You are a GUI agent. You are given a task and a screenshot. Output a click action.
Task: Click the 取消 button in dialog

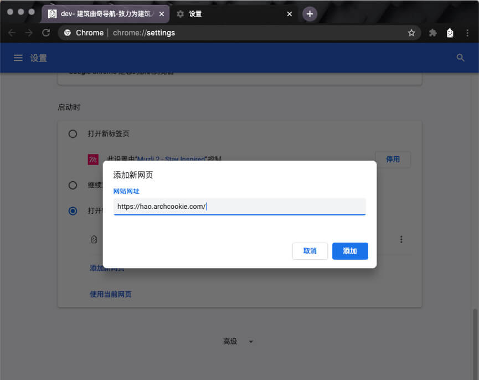point(310,251)
